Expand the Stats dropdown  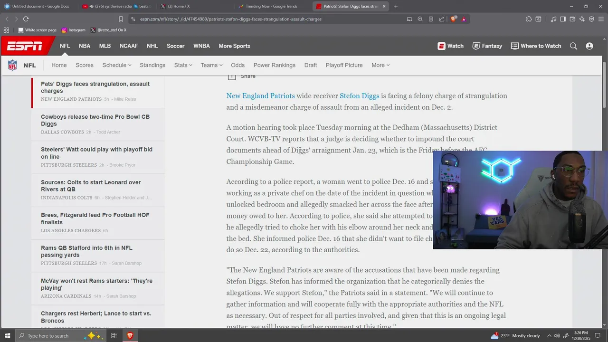point(183,65)
